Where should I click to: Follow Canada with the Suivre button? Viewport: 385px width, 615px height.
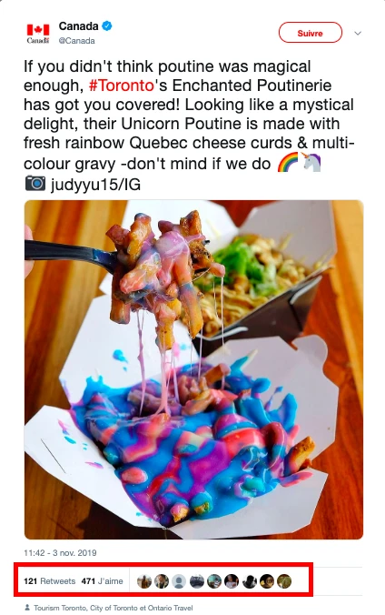point(311,33)
